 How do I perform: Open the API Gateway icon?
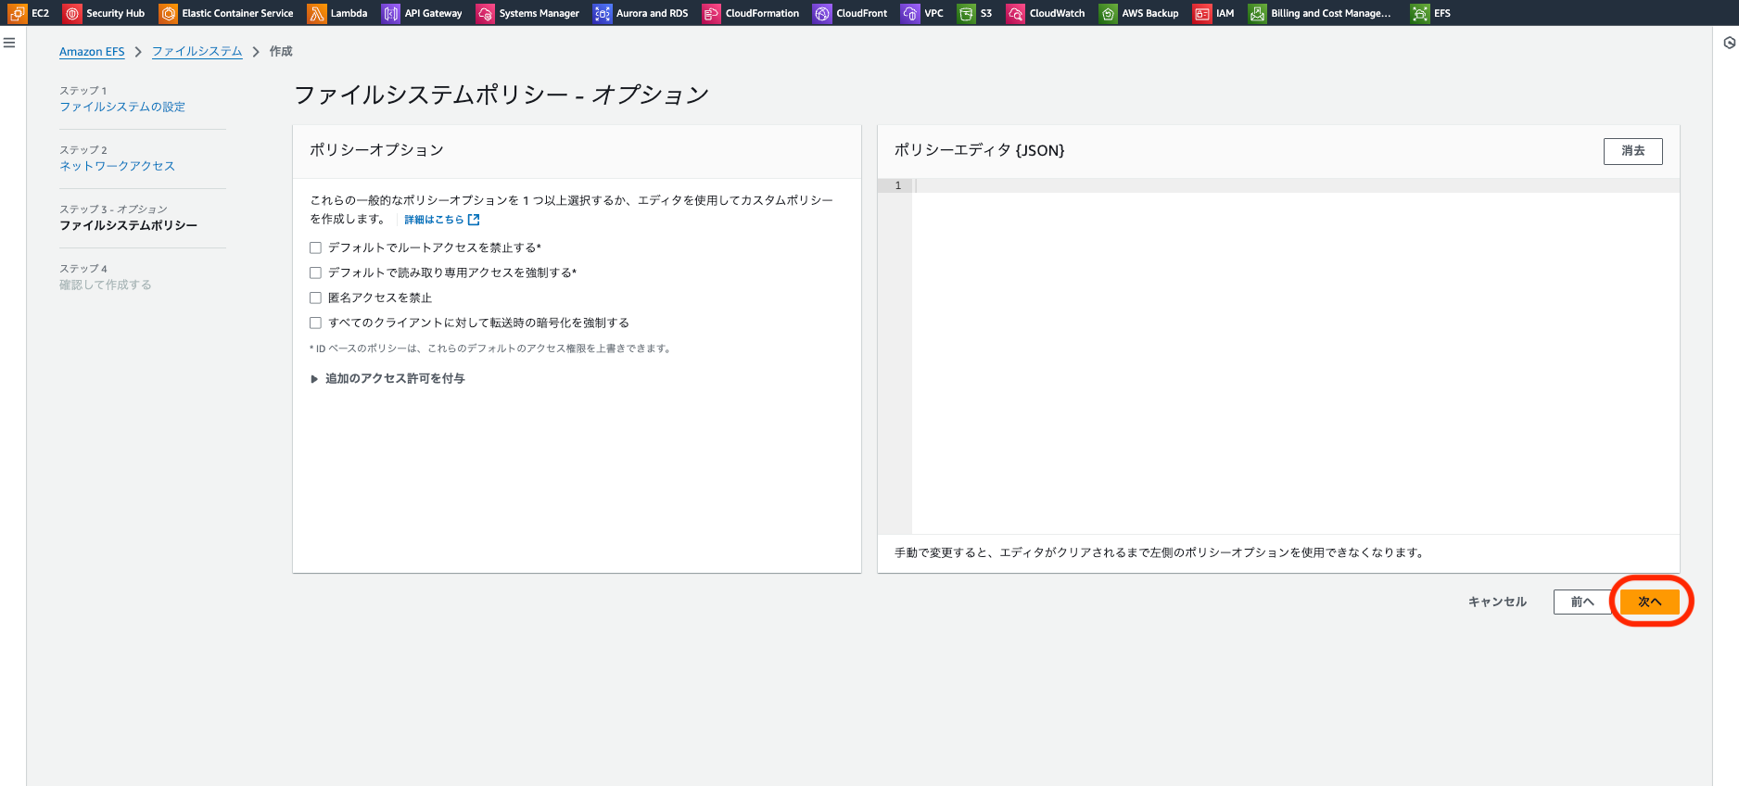point(391,13)
